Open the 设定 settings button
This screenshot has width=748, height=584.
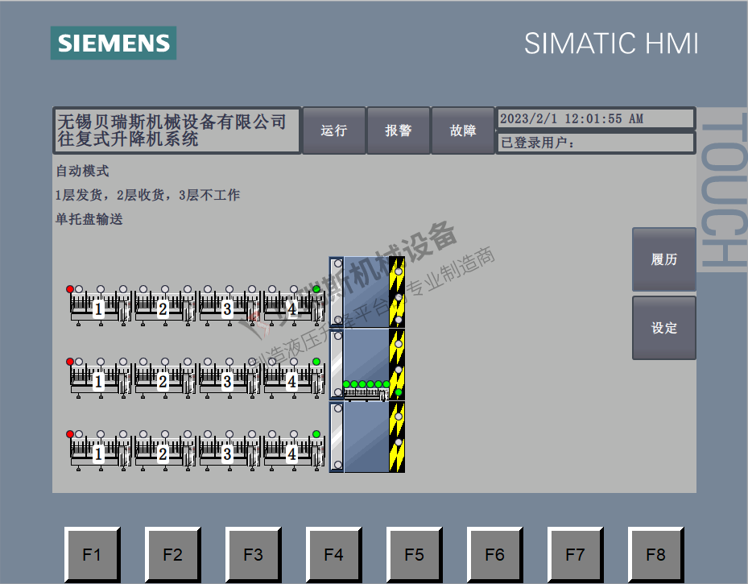tap(663, 328)
